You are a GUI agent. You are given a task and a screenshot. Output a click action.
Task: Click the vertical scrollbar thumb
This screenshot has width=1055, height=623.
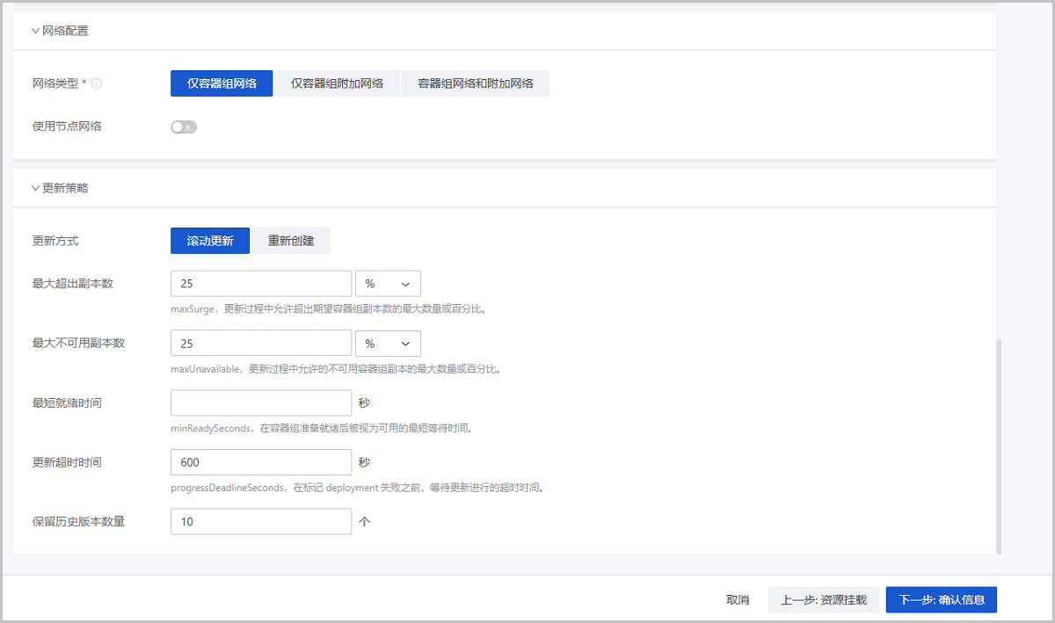999,446
